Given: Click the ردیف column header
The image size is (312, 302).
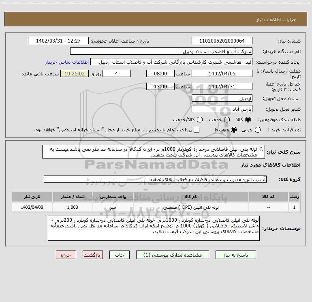Looking at the screenshot, I should point(294,197).
